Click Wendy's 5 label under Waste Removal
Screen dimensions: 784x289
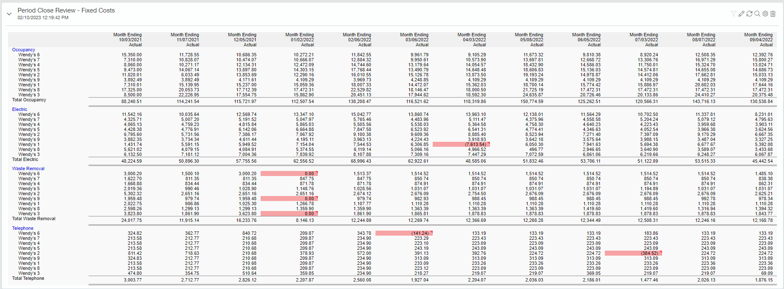click(x=29, y=188)
